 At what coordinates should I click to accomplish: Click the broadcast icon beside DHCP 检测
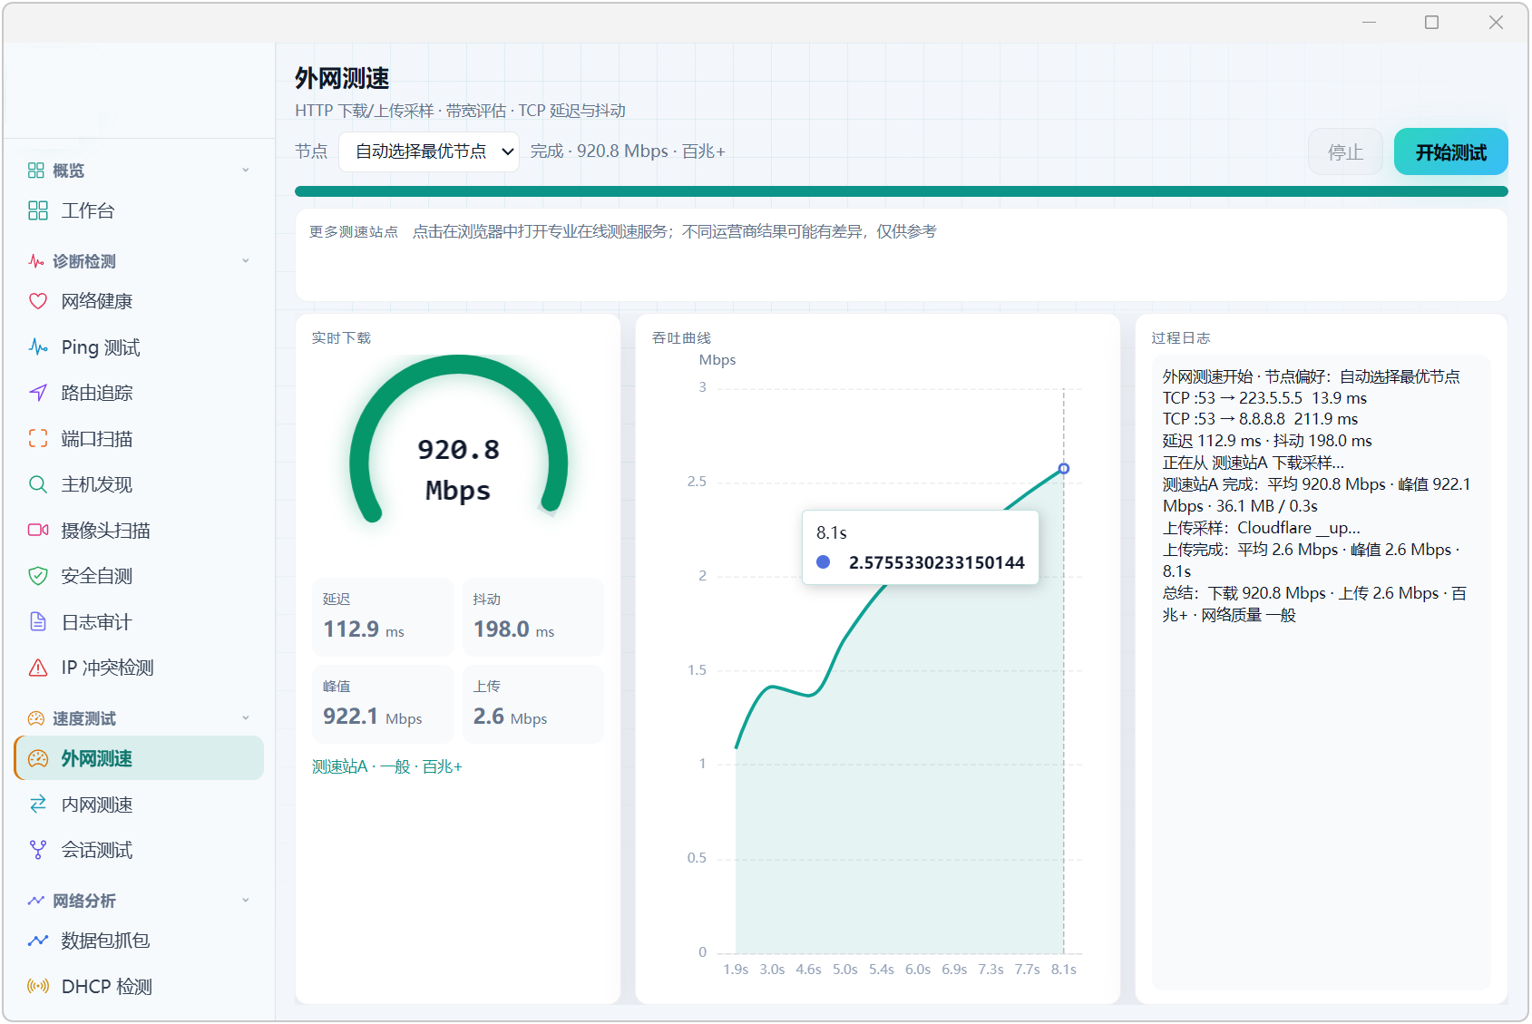pyautogui.click(x=38, y=987)
